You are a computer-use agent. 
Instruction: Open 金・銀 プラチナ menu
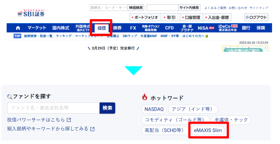187,28
